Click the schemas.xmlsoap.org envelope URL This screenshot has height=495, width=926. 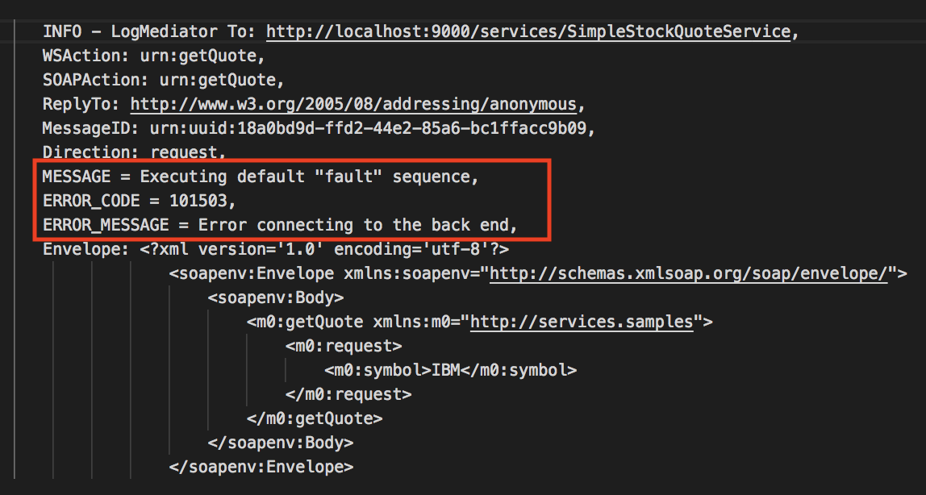(689, 274)
